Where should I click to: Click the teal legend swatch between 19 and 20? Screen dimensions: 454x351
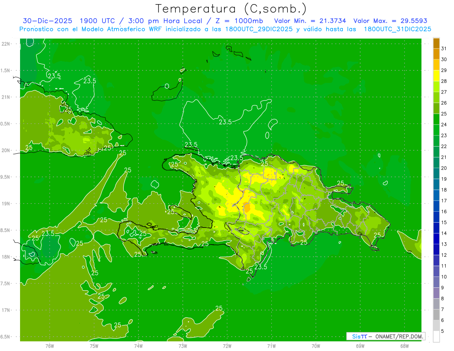point(436,174)
